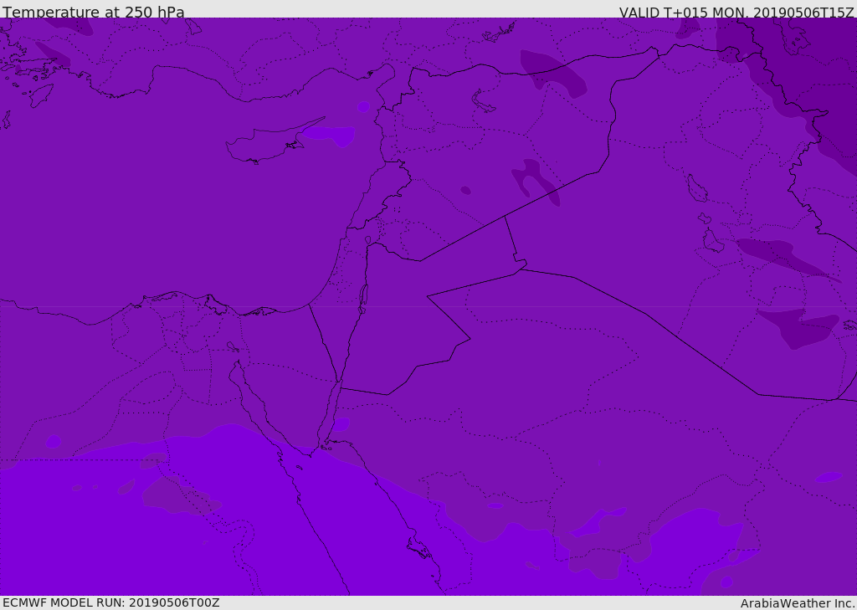Click the 'Temperature at 250 hPa' title text

(94, 12)
